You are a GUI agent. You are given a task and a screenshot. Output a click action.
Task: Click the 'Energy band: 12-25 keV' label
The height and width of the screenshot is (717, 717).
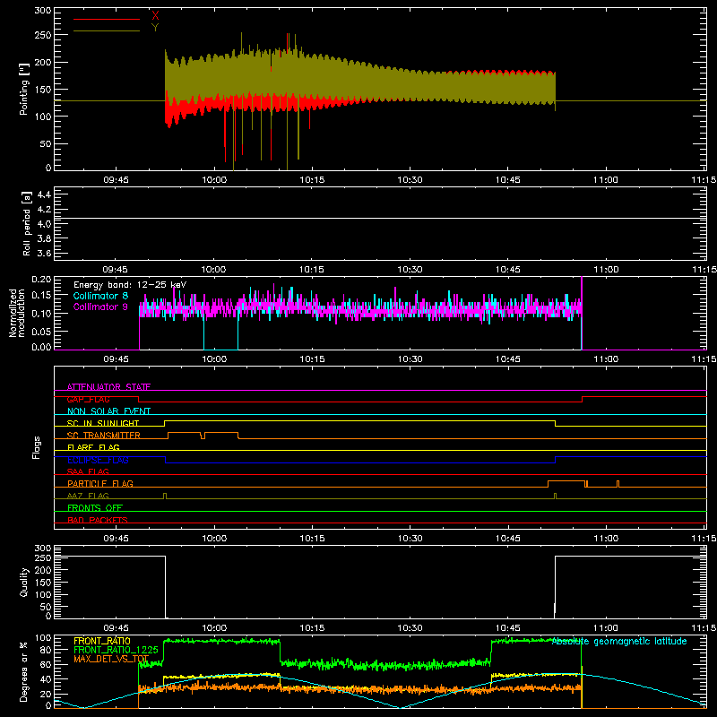(130, 285)
